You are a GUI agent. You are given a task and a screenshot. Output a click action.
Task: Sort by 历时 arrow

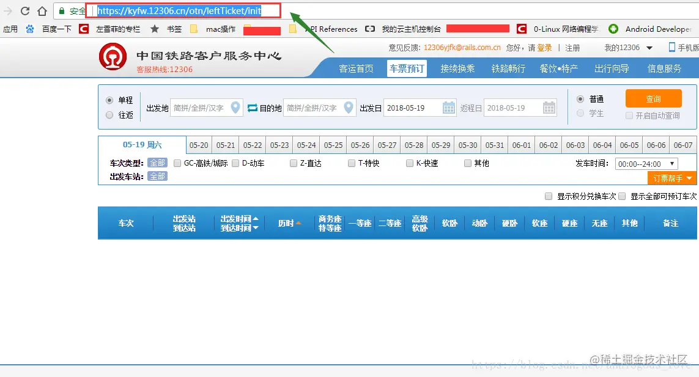pos(298,223)
